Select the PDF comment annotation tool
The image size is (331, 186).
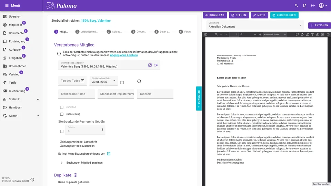(297, 34)
